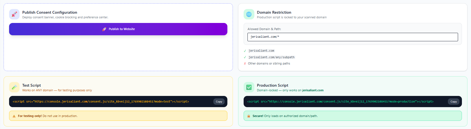
Task: Click the Domain Restriction heading
Action: (x=274, y=12)
